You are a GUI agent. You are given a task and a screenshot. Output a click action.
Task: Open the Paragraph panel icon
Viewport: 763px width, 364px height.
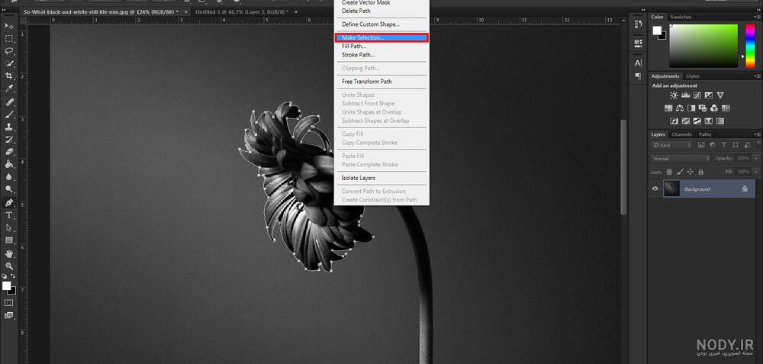[x=638, y=76]
